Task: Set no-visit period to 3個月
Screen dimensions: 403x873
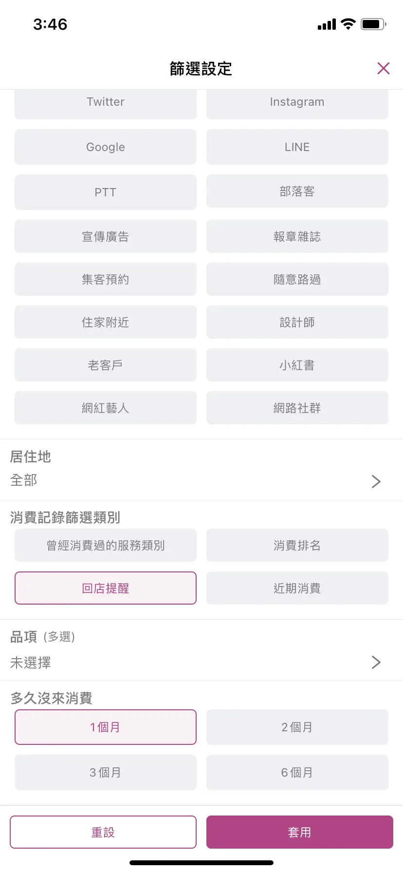Action: point(106,772)
